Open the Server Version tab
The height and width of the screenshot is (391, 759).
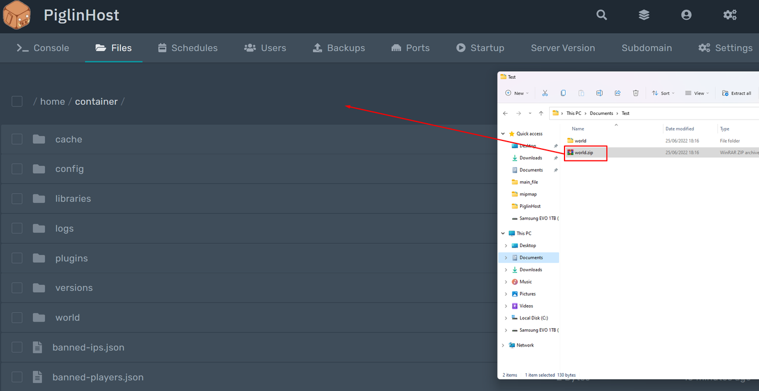point(563,48)
